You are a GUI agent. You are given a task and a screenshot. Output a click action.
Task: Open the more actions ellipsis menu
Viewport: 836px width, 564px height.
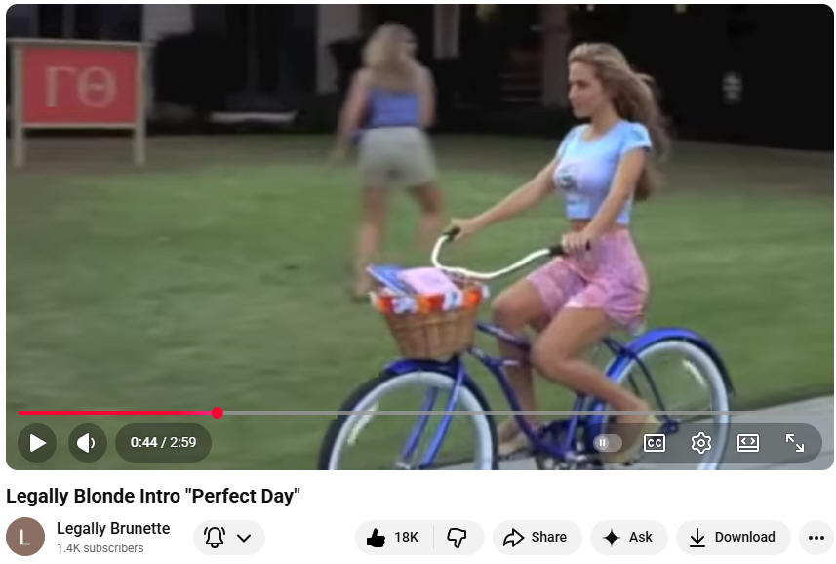[x=816, y=538]
